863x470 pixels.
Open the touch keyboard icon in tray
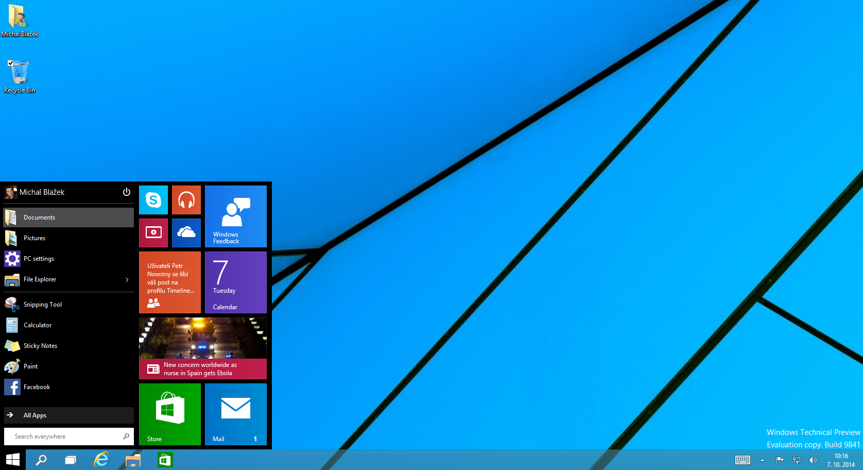(x=743, y=460)
